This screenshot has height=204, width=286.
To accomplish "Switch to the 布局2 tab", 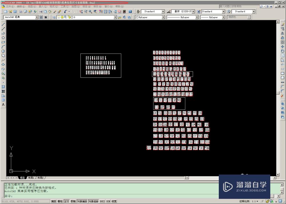I will 40,178.
